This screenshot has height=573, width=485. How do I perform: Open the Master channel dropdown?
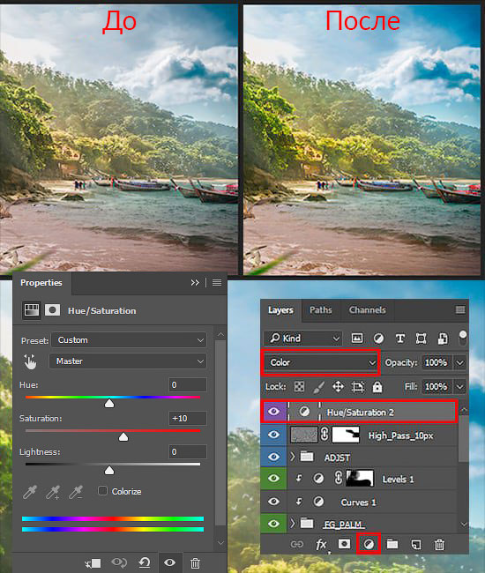click(x=128, y=361)
